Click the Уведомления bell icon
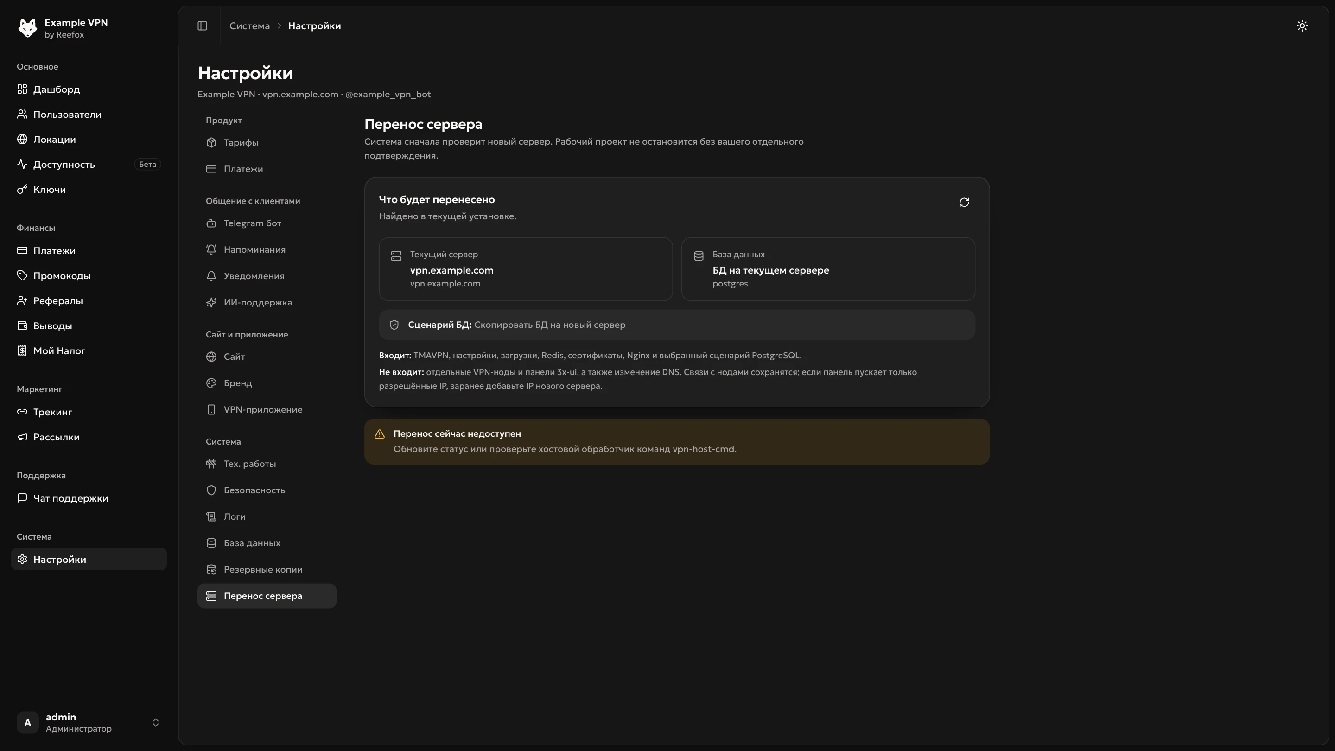 pos(211,276)
